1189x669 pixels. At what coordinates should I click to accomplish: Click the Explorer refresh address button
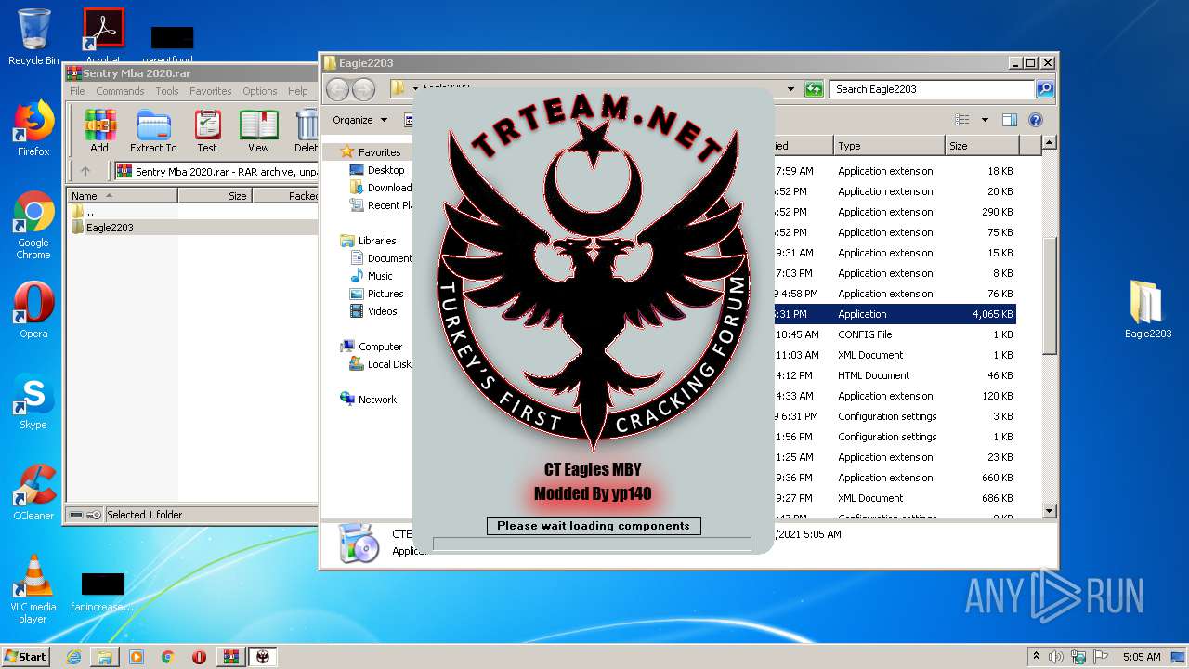814,89
